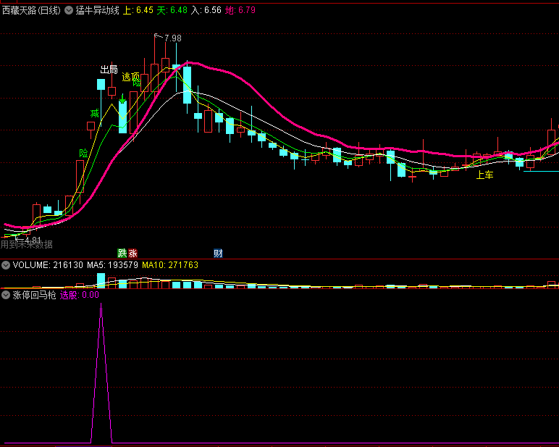Open the 猛牛异动线 indicator dropdown circle
This screenshot has width=559, height=447.
pos(69,10)
